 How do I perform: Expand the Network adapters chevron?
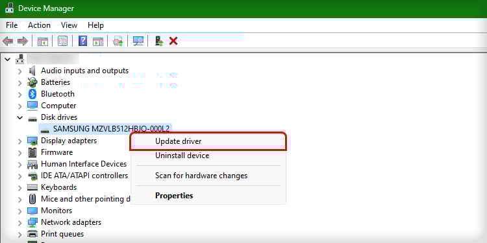[x=20, y=223]
